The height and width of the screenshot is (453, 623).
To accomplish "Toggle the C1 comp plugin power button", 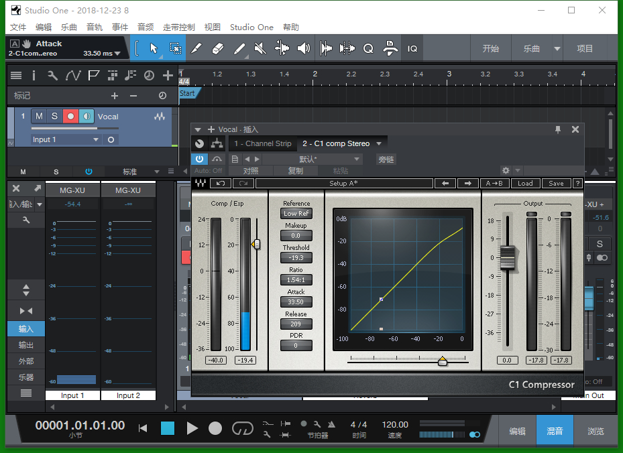I will click(x=199, y=159).
